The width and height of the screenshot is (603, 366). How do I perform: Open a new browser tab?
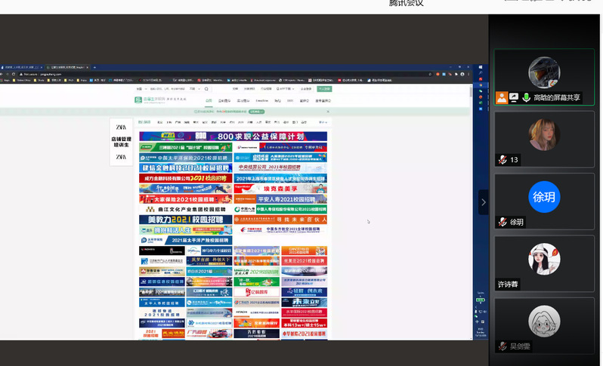click(94, 68)
